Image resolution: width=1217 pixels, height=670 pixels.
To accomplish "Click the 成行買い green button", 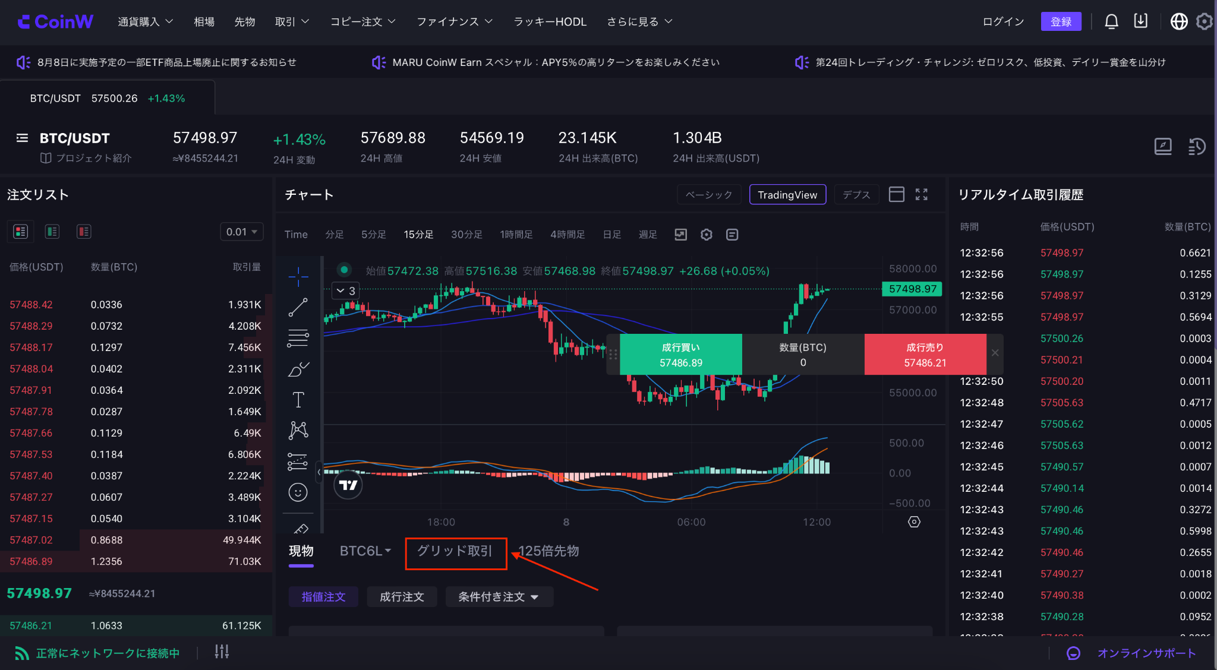I will point(681,355).
